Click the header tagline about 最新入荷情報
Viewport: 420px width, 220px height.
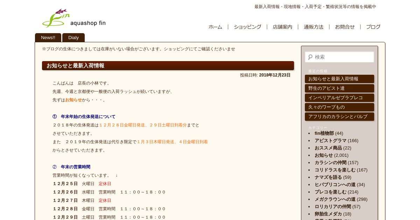pyautogui.click(x=315, y=7)
